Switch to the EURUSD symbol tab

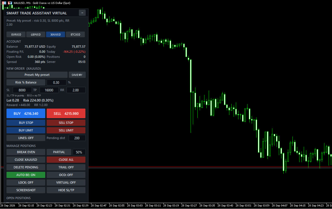click(x=16, y=34)
